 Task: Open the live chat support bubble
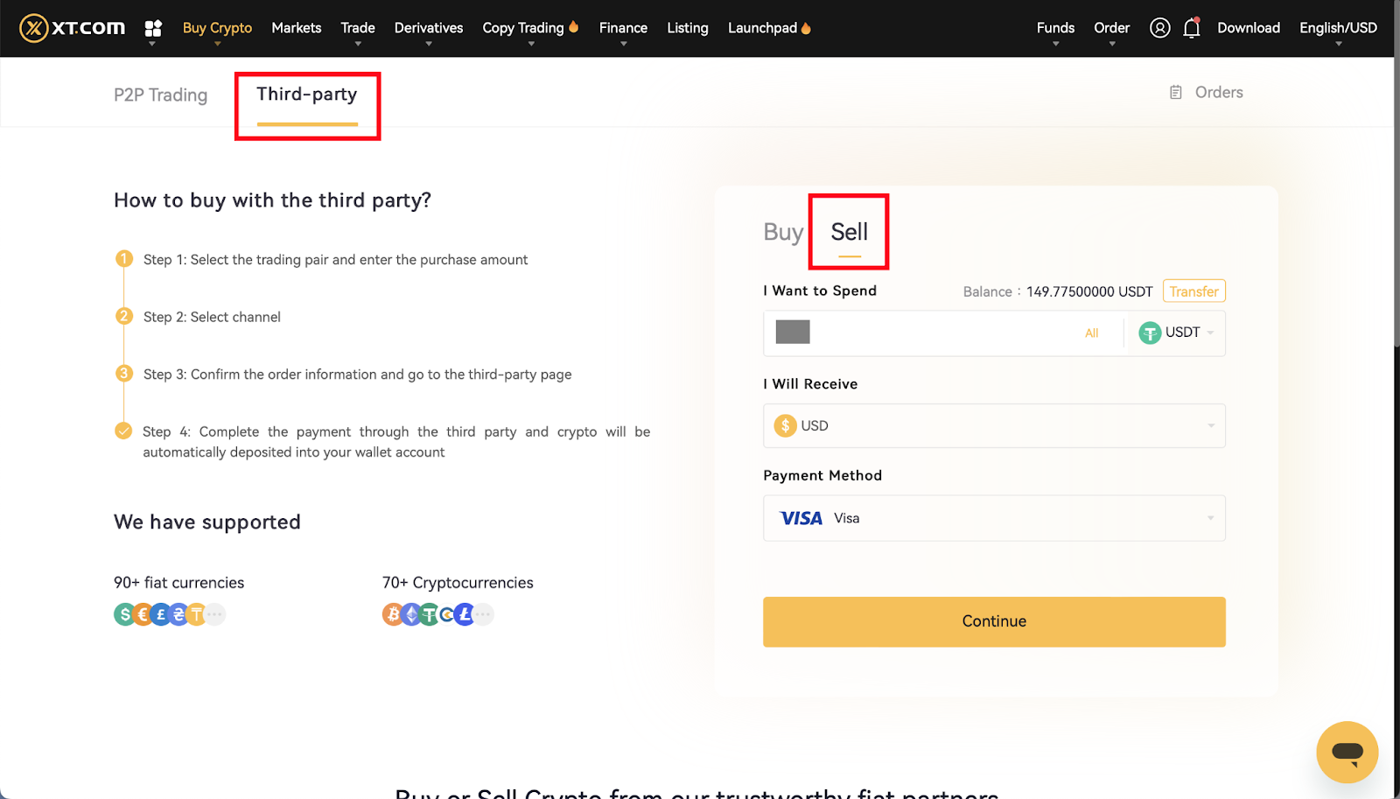[x=1347, y=752]
